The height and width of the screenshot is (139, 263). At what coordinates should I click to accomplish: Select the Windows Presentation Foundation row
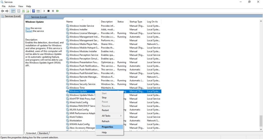click(x=113, y=62)
